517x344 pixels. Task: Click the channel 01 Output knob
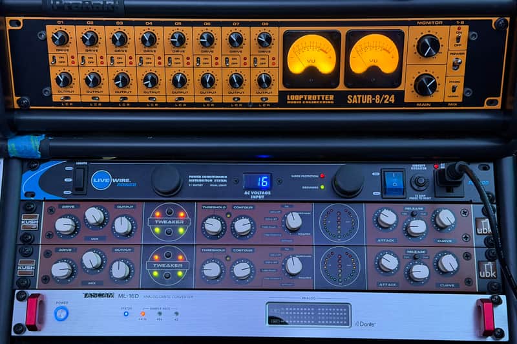click(x=63, y=80)
